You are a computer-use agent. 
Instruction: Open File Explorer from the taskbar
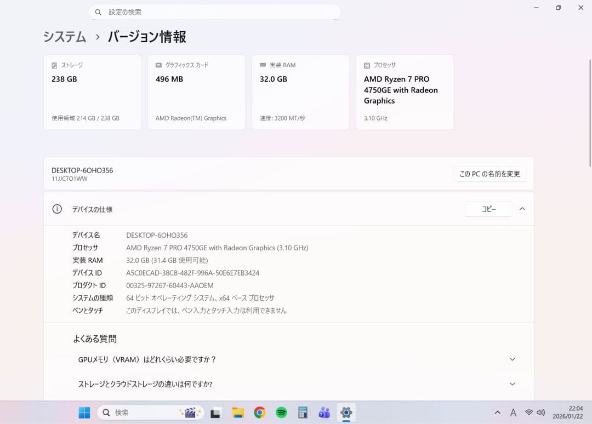pyautogui.click(x=237, y=412)
